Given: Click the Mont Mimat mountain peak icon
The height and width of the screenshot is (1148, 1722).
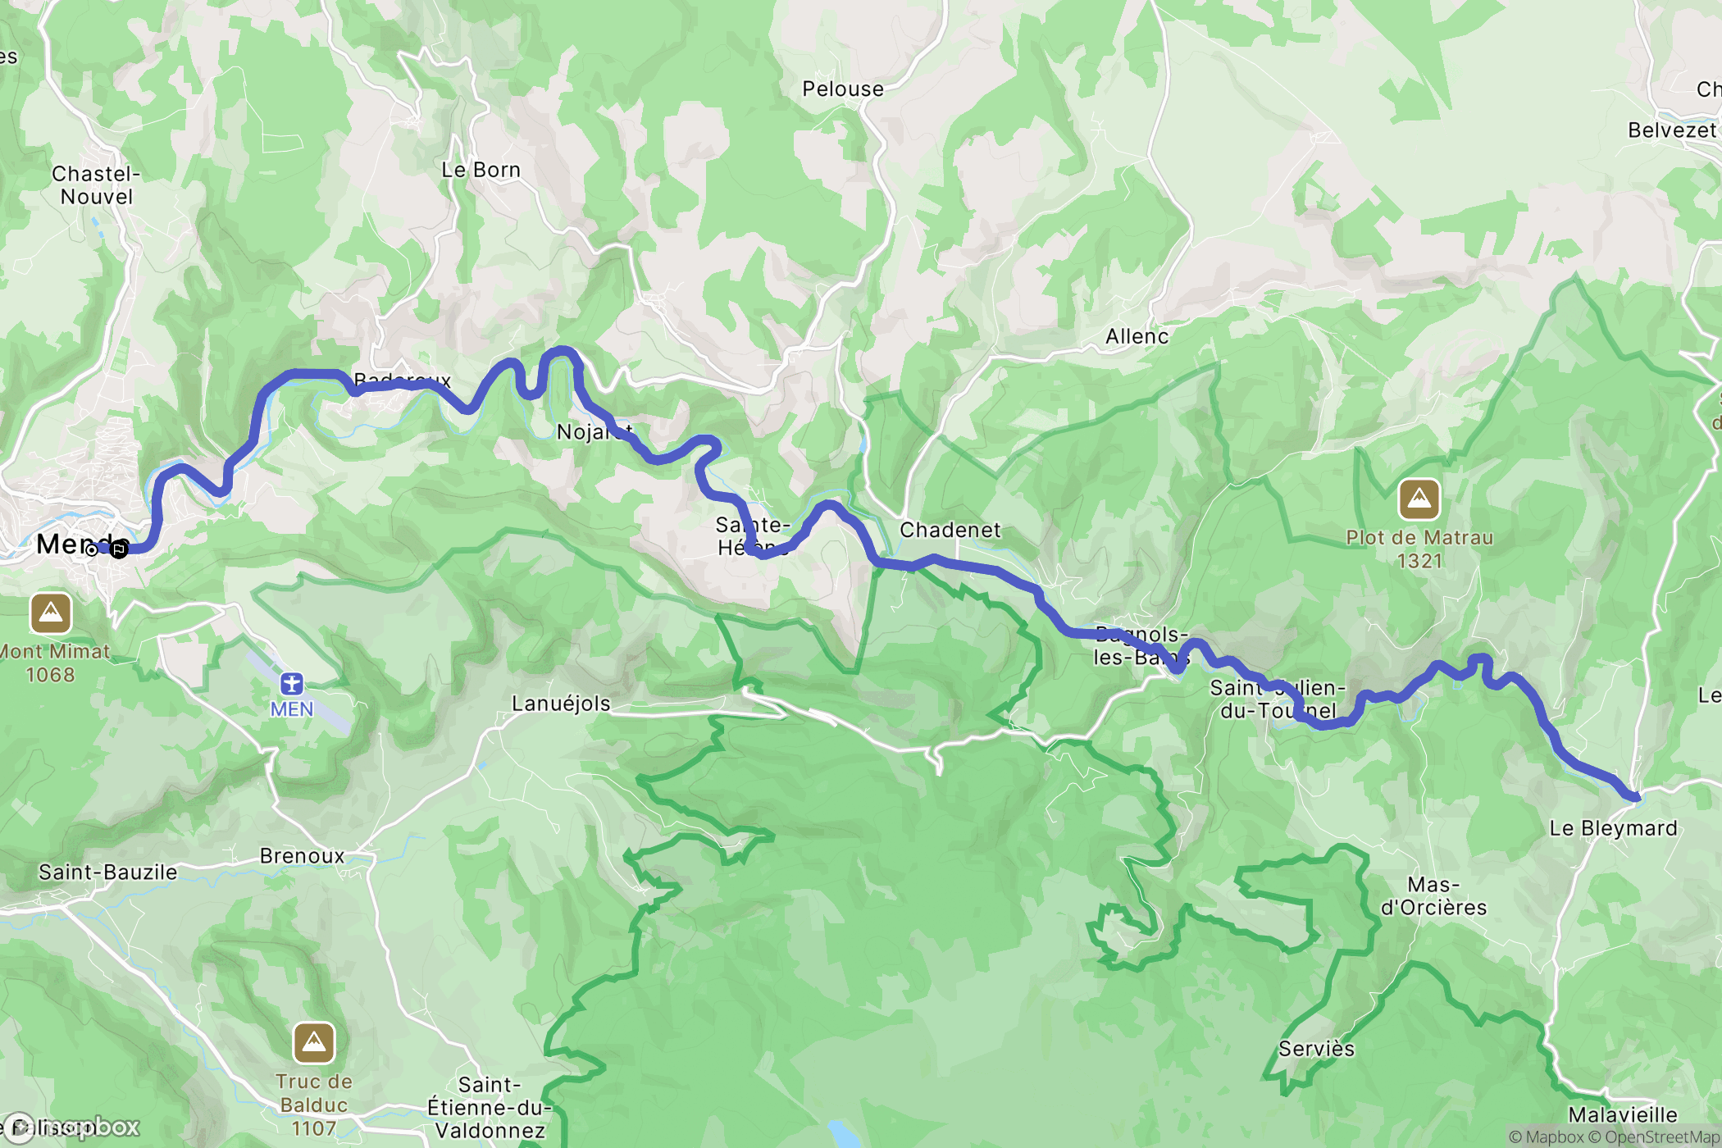Looking at the screenshot, I should pyautogui.click(x=51, y=613).
